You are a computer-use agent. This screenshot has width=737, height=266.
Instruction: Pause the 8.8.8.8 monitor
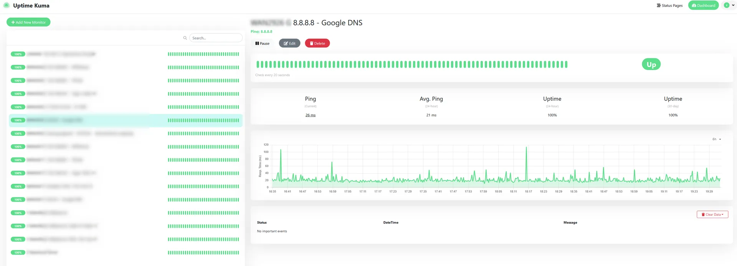pos(263,43)
